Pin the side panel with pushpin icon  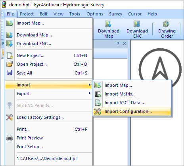(x=118, y=43)
